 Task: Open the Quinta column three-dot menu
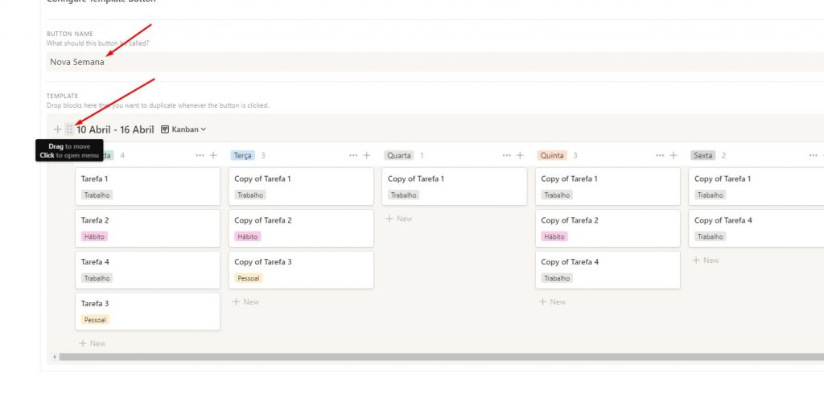[660, 155]
